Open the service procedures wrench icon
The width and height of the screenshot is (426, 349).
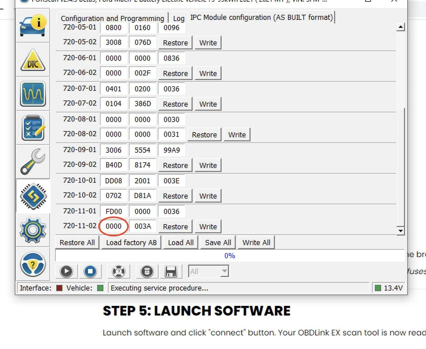click(x=33, y=162)
